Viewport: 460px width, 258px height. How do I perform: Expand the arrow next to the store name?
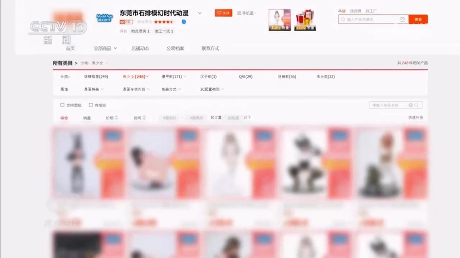(x=200, y=13)
